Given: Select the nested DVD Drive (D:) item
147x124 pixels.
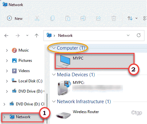Looking at the screenshot, I should (x=28, y=91).
